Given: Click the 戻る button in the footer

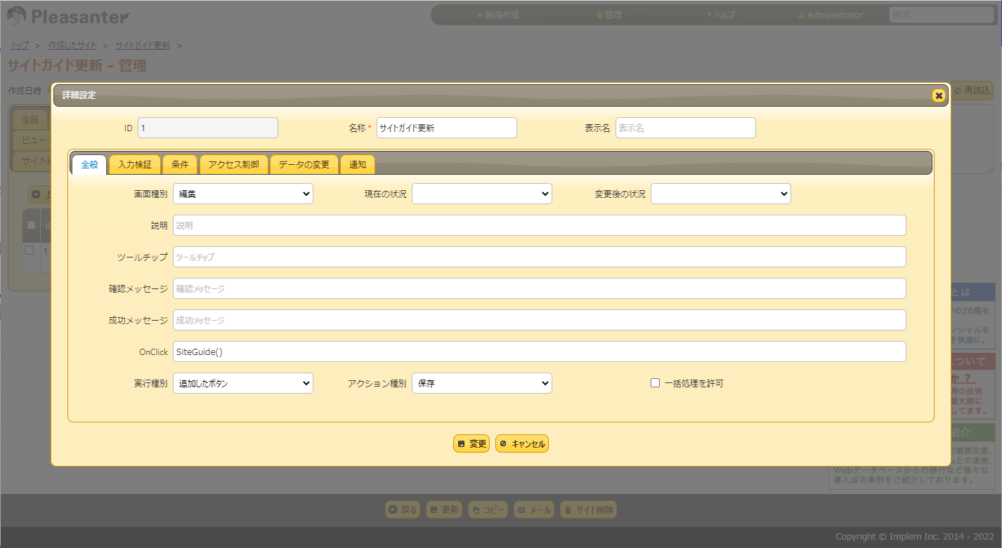Looking at the screenshot, I should (403, 510).
